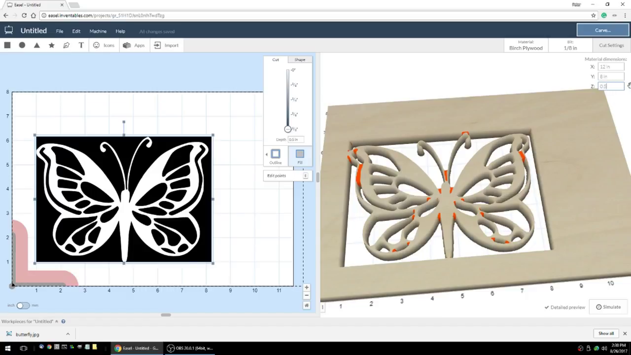The width and height of the screenshot is (631, 355).
Task: Open the Edit menu
Action: [x=76, y=32]
